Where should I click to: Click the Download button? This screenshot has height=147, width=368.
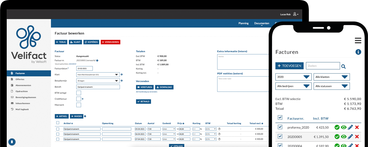(164, 87)
